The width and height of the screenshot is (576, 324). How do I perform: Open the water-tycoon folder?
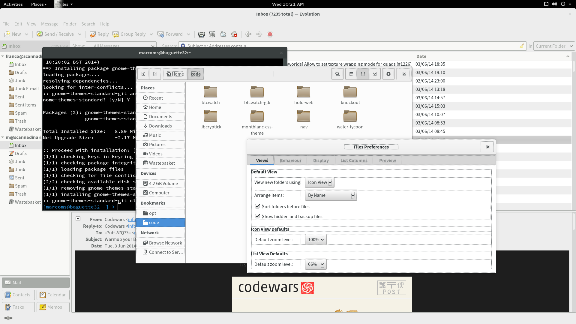(x=350, y=119)
